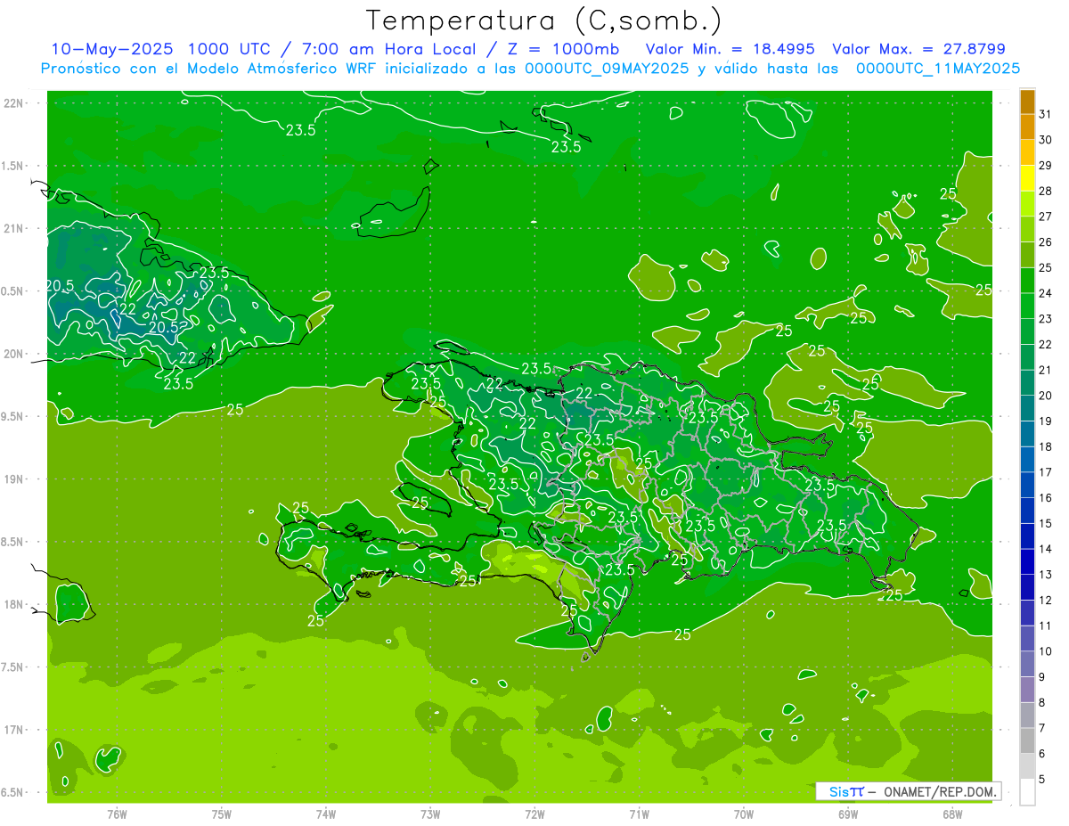This screenshot has height=826, width=1069.
Task: Click the '7.5N' latitude axis label
Action: click(12, 667)
